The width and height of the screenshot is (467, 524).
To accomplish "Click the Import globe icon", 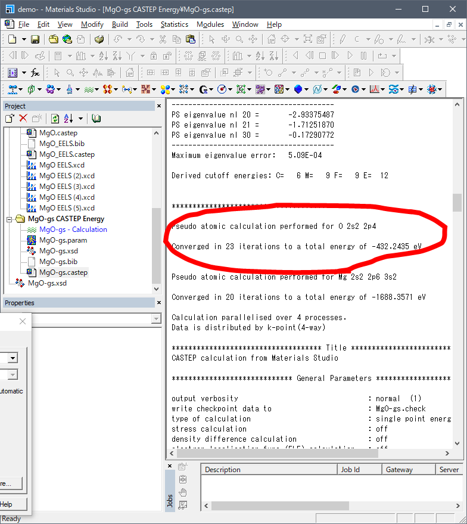I will [x=67, y=39].
